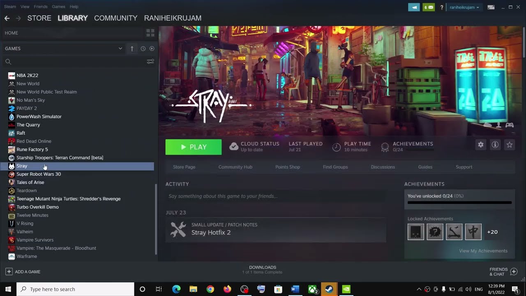Click the help question mark icon
Screen dimensions: 526x296
tap(442, 7)
